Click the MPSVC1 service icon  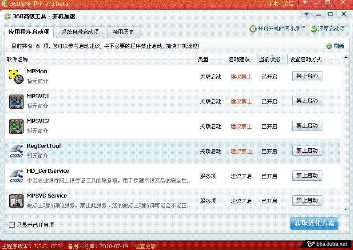click(16, 101)
